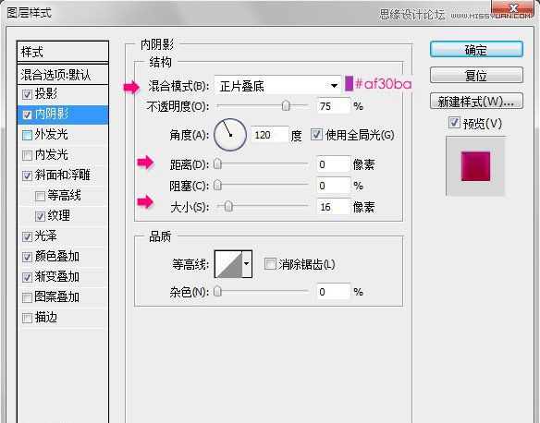Enable the 外发光 outer glow checkbox
The height and width of the screenshot is (423, 540).
[x=27, y=135]
